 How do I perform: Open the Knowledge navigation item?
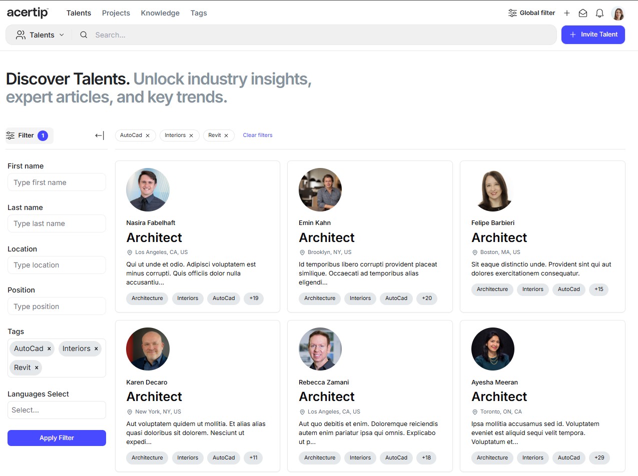coord(160,13)
